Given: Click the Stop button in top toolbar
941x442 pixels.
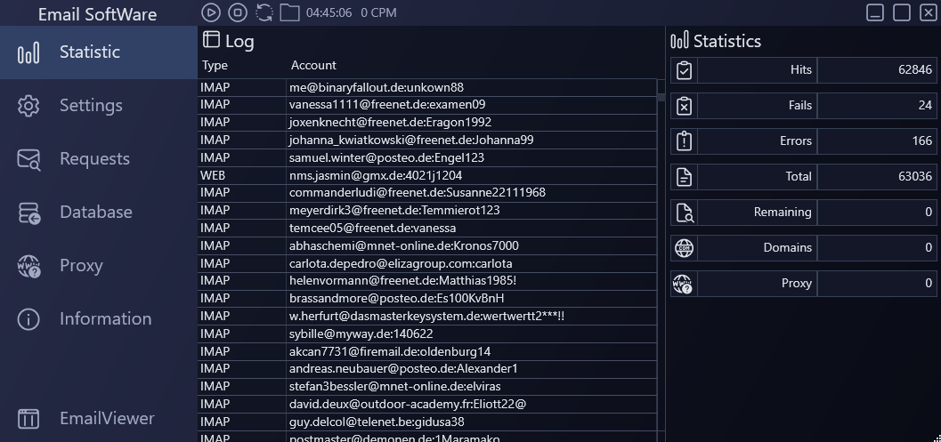Looking at the screenshot, I should [237, 12].
